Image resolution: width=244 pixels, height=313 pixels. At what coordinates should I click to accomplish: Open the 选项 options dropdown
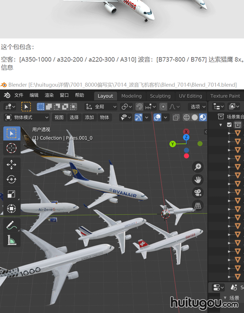tap(197, 107)
